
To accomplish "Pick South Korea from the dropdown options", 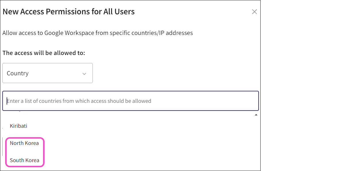I will tap(24, 160).
